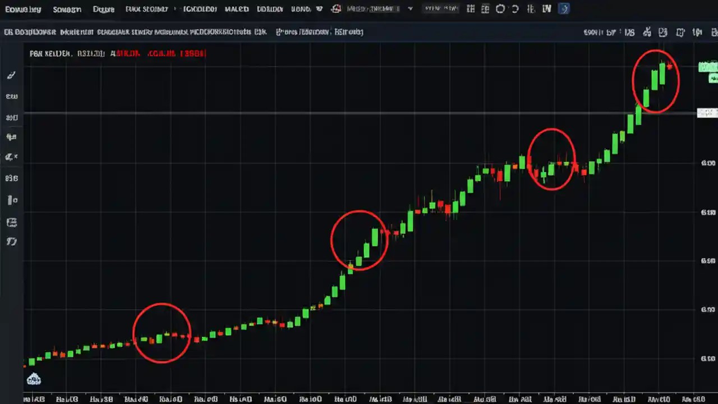The height and width of the screenshot is (404, 718).
Task: Click the redo arrow in the top toolbar
Action: (515, 8)
